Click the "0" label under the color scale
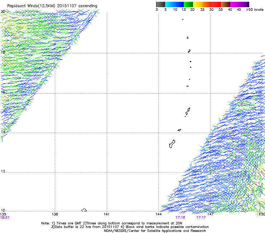This screenshot has height=233, width=265. 157,10
